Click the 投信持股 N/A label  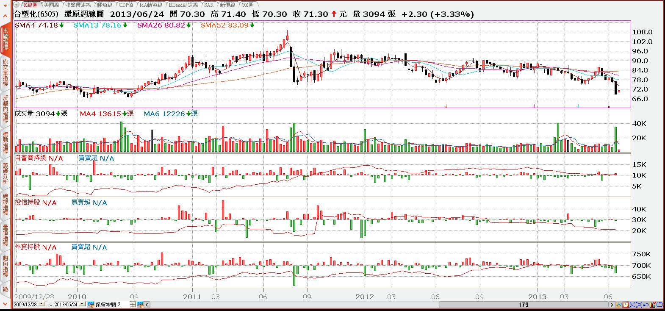coord(36,203)
